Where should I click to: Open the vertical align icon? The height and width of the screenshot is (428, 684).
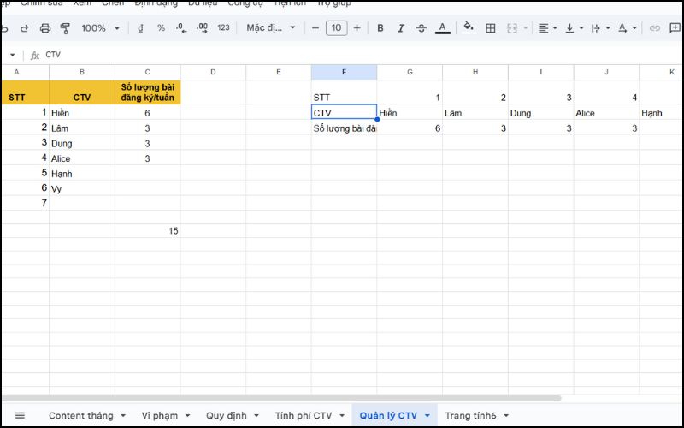tap(569, 28)
